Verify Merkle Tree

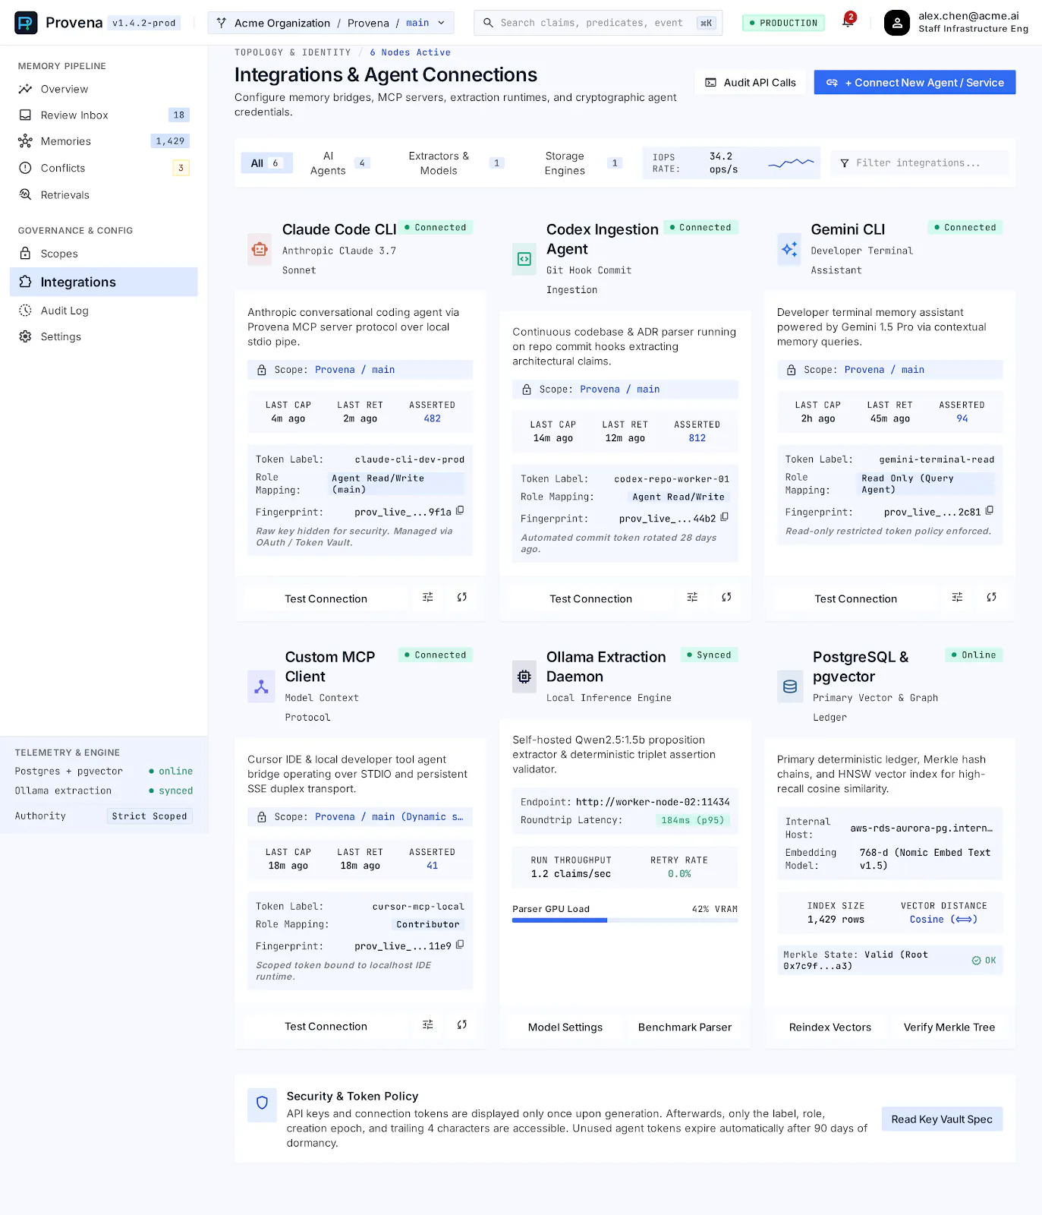coord(949,1027)
